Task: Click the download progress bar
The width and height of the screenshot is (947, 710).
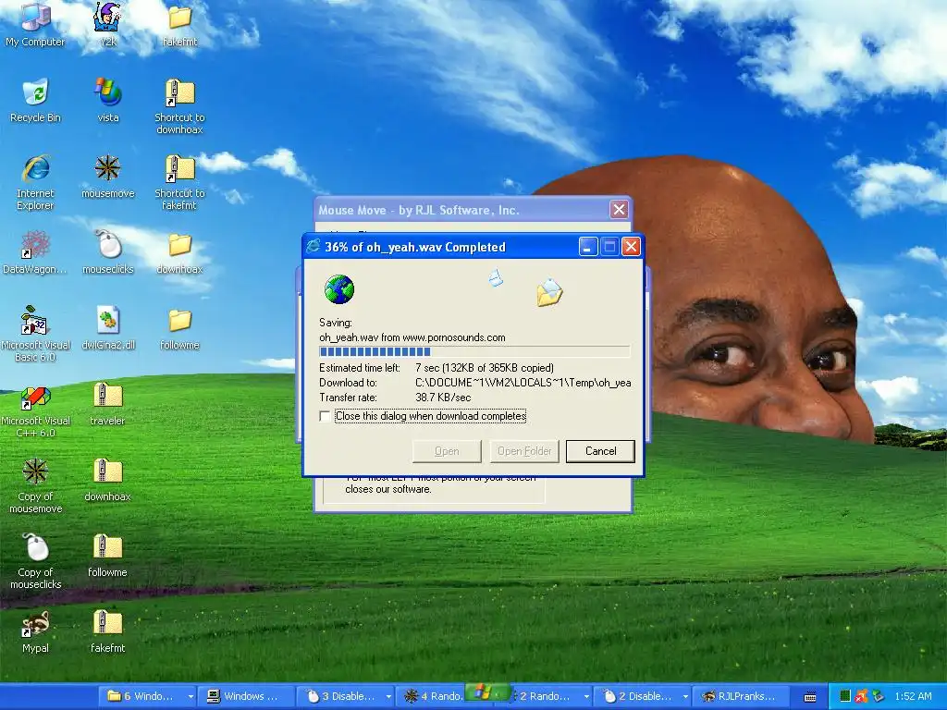Action: [474, 352]
